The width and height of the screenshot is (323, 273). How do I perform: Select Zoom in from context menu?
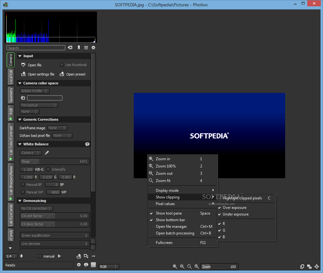coord(183,159)
